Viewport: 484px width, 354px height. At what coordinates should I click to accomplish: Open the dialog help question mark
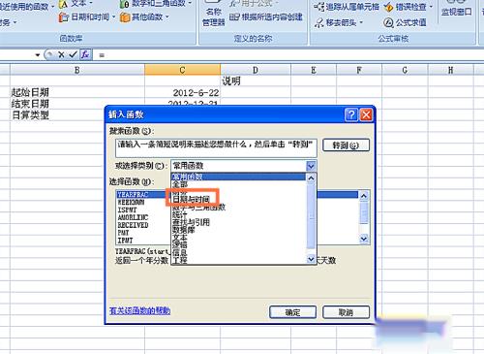(x=351, y=114)
